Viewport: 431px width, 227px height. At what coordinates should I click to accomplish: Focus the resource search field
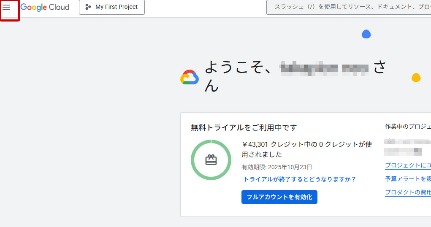tap(349, 7)
